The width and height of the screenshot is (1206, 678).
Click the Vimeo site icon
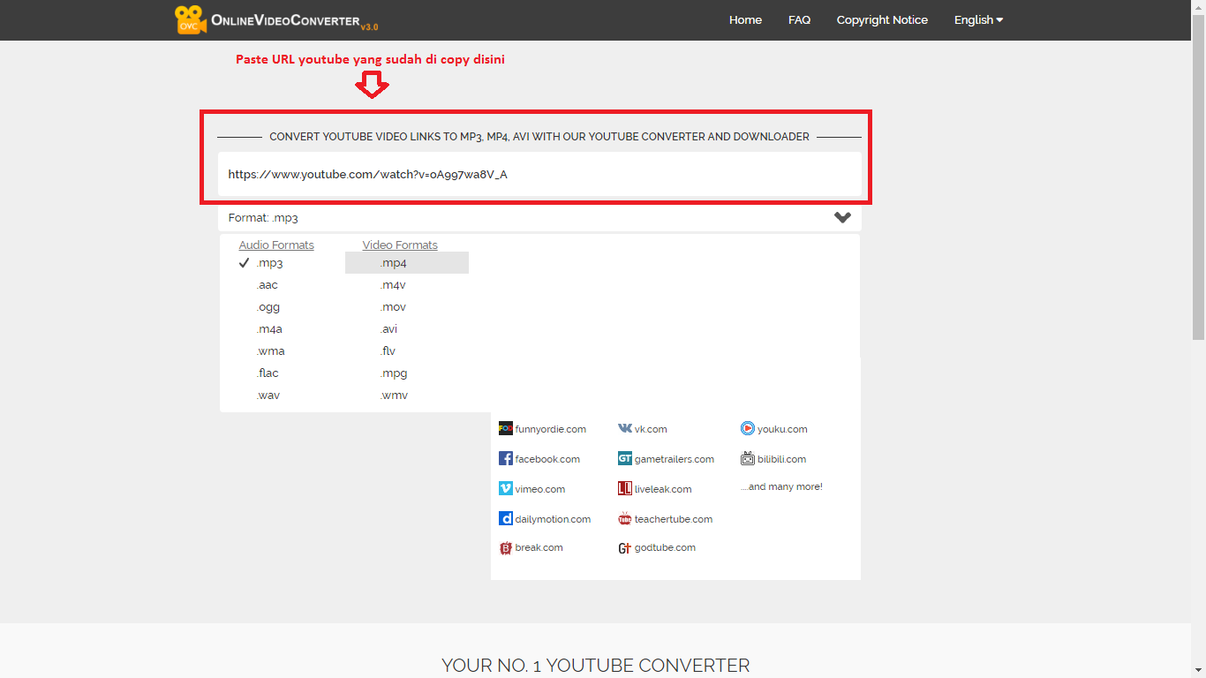(x=506, y=489)
